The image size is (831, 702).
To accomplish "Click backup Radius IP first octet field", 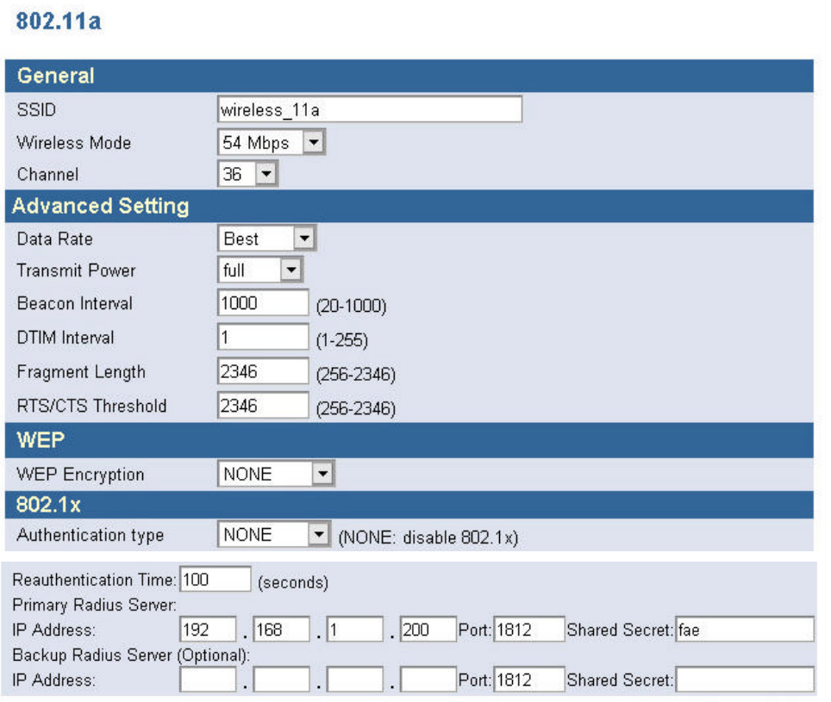I will (x=208, y=680).
